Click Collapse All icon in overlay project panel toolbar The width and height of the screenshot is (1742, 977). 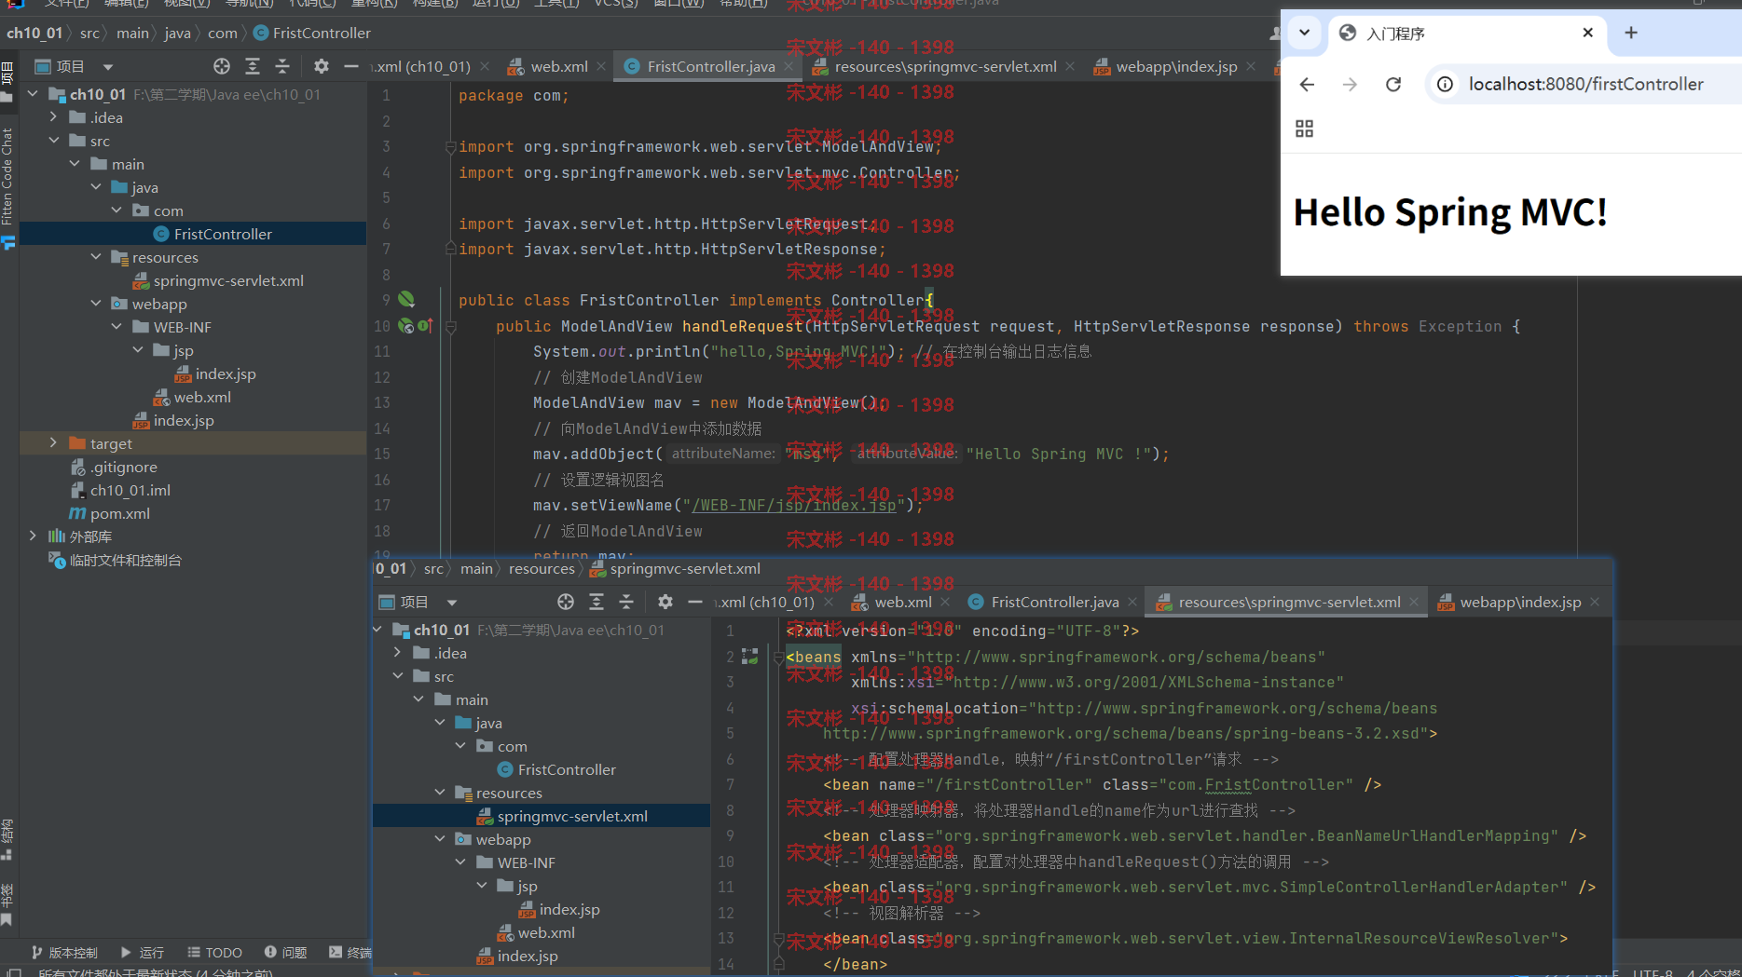pos(626,602)
